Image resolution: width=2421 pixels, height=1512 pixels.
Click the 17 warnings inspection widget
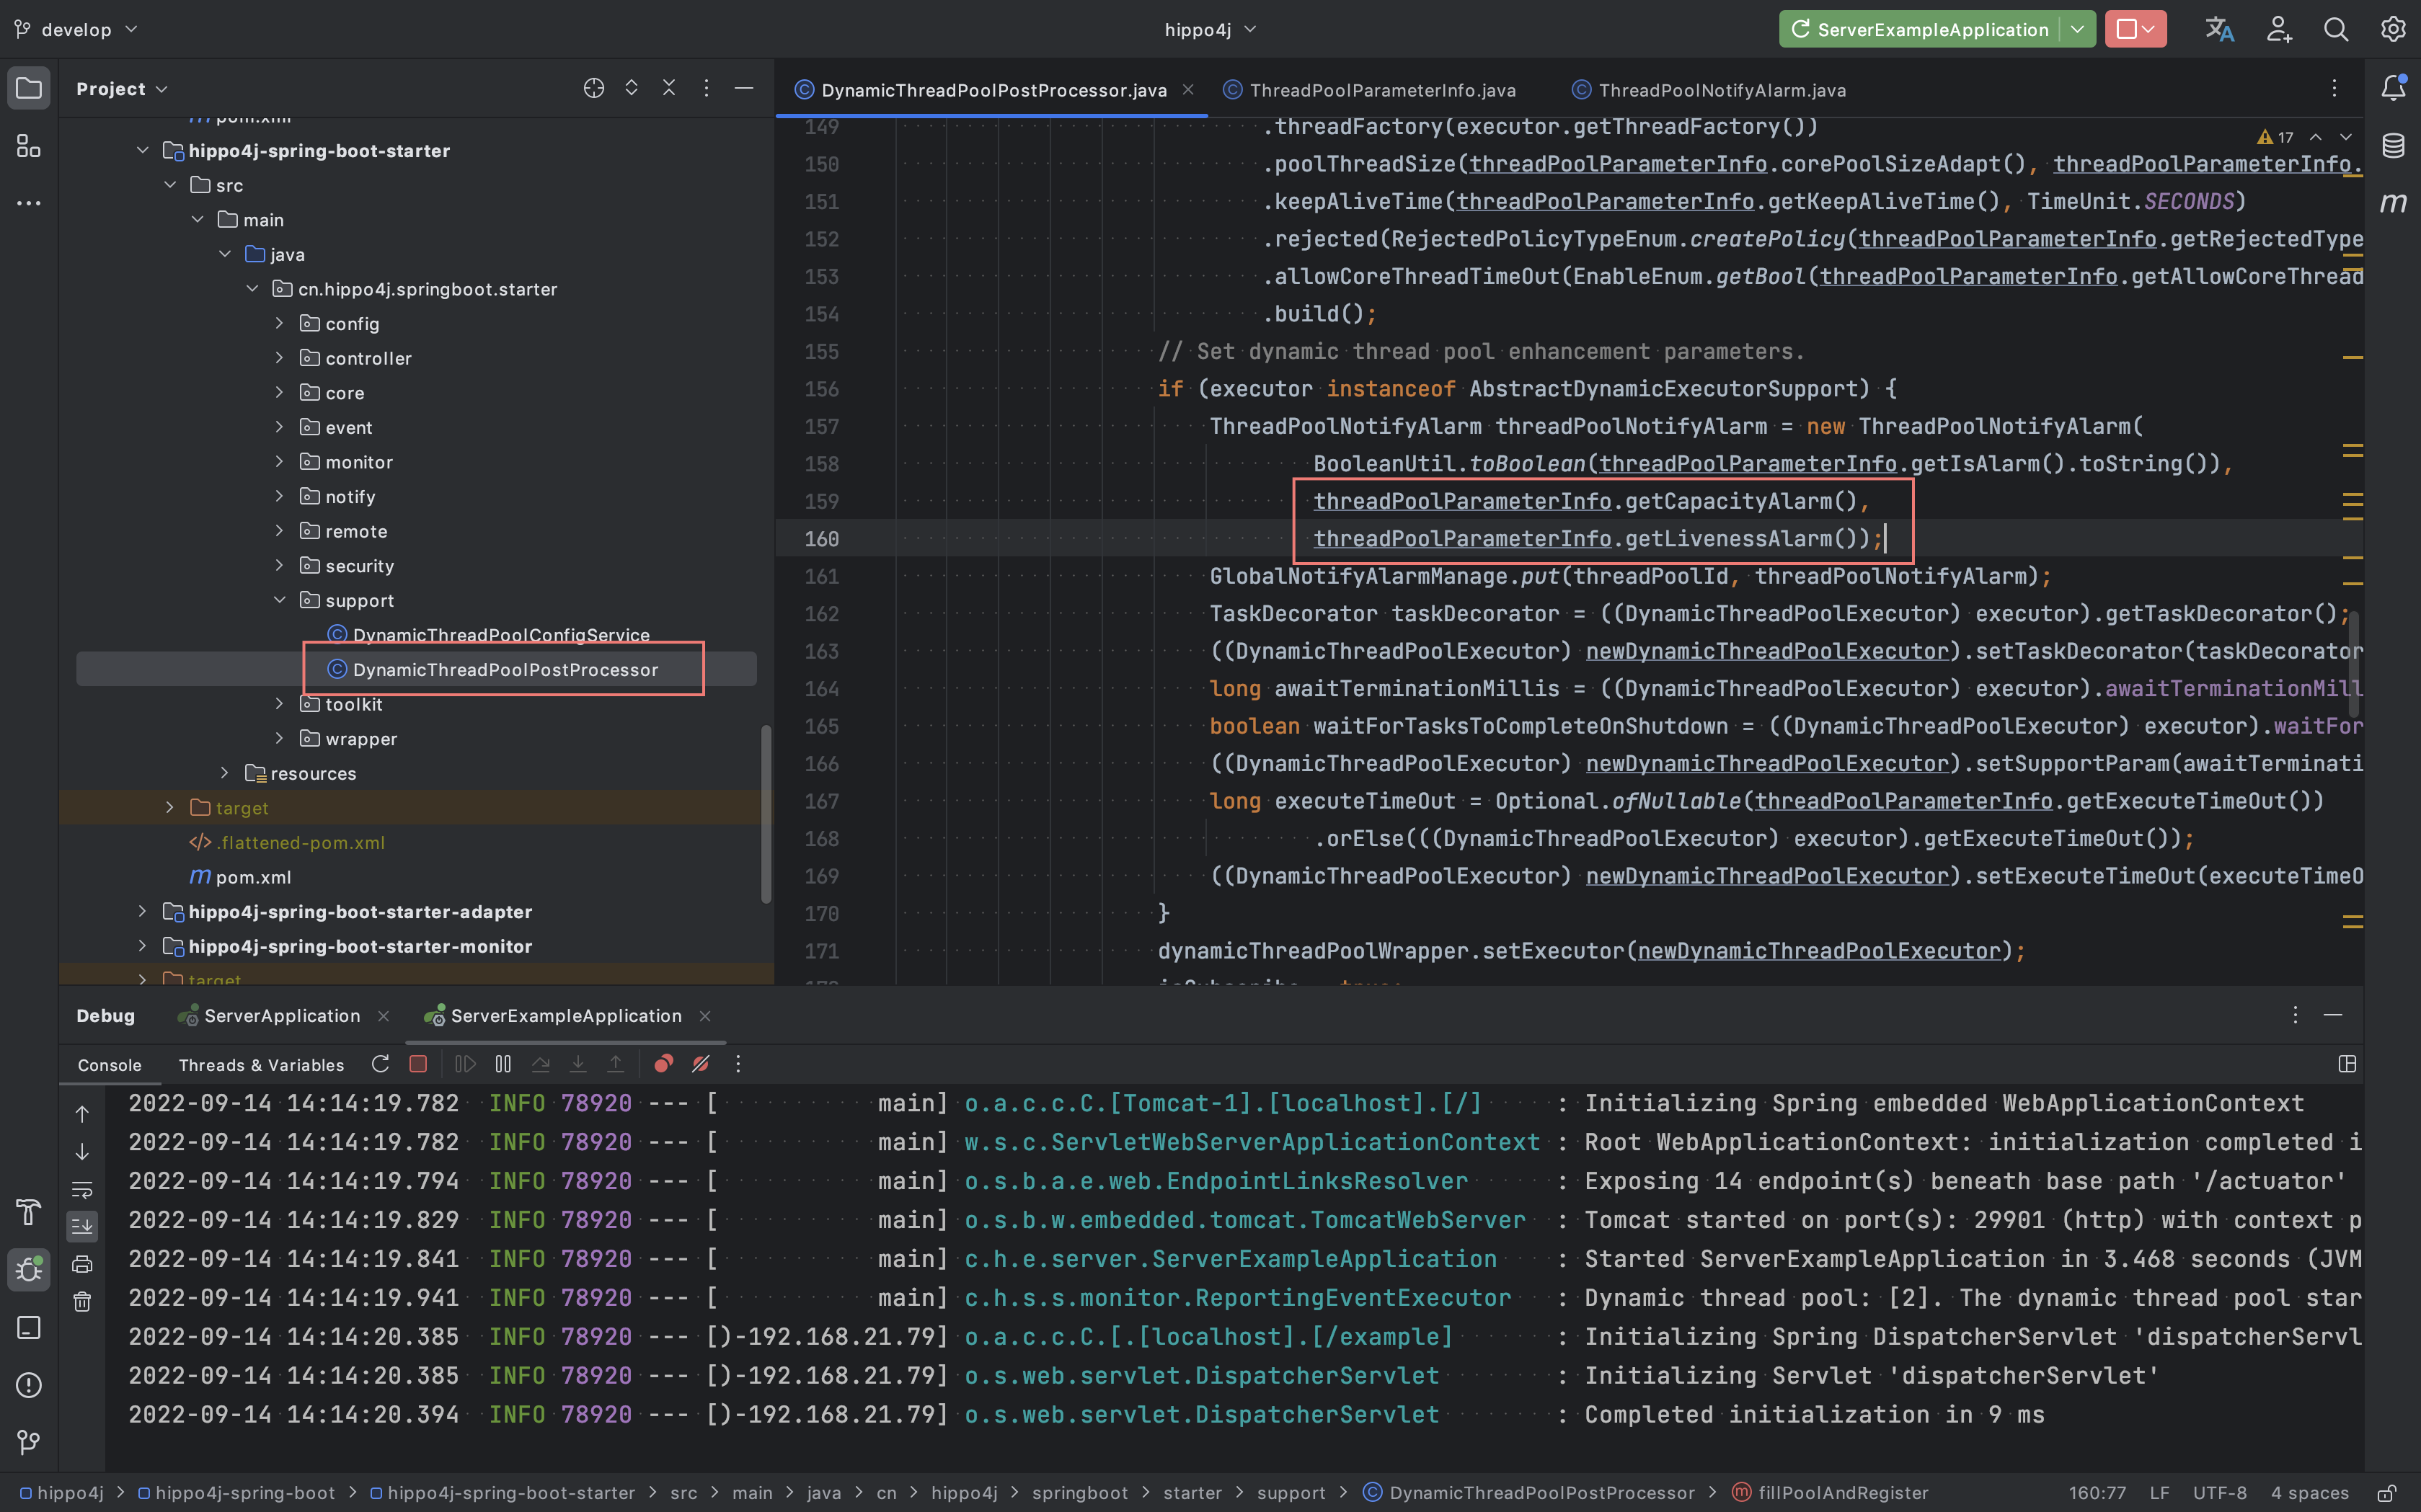pyautogui.click(x=2275, y=136)
